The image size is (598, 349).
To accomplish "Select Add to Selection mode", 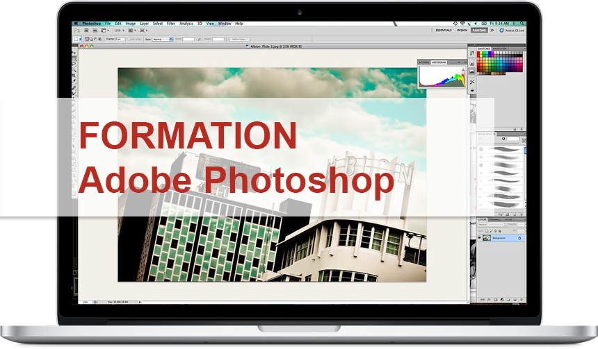I will (x=91, y=39).
